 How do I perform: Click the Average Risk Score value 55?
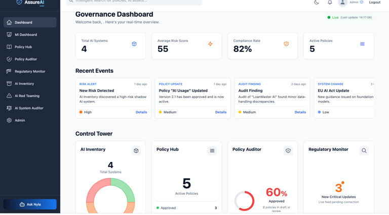[x=163, y=49]
